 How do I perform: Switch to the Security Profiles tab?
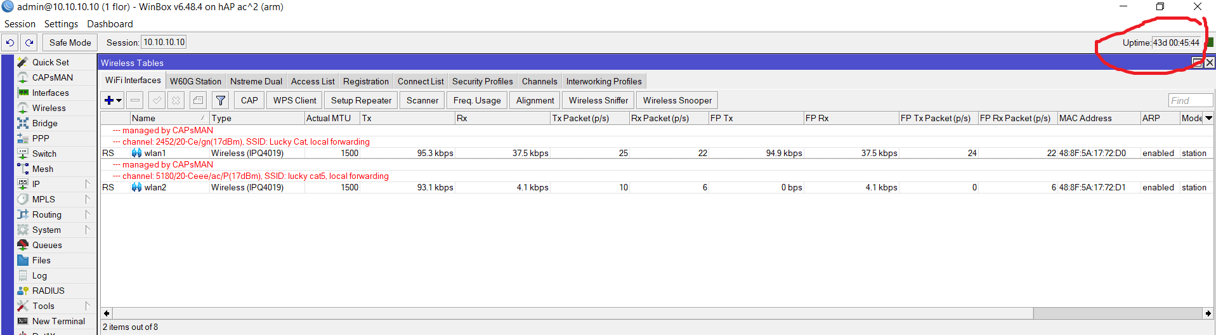pos(482,81)
